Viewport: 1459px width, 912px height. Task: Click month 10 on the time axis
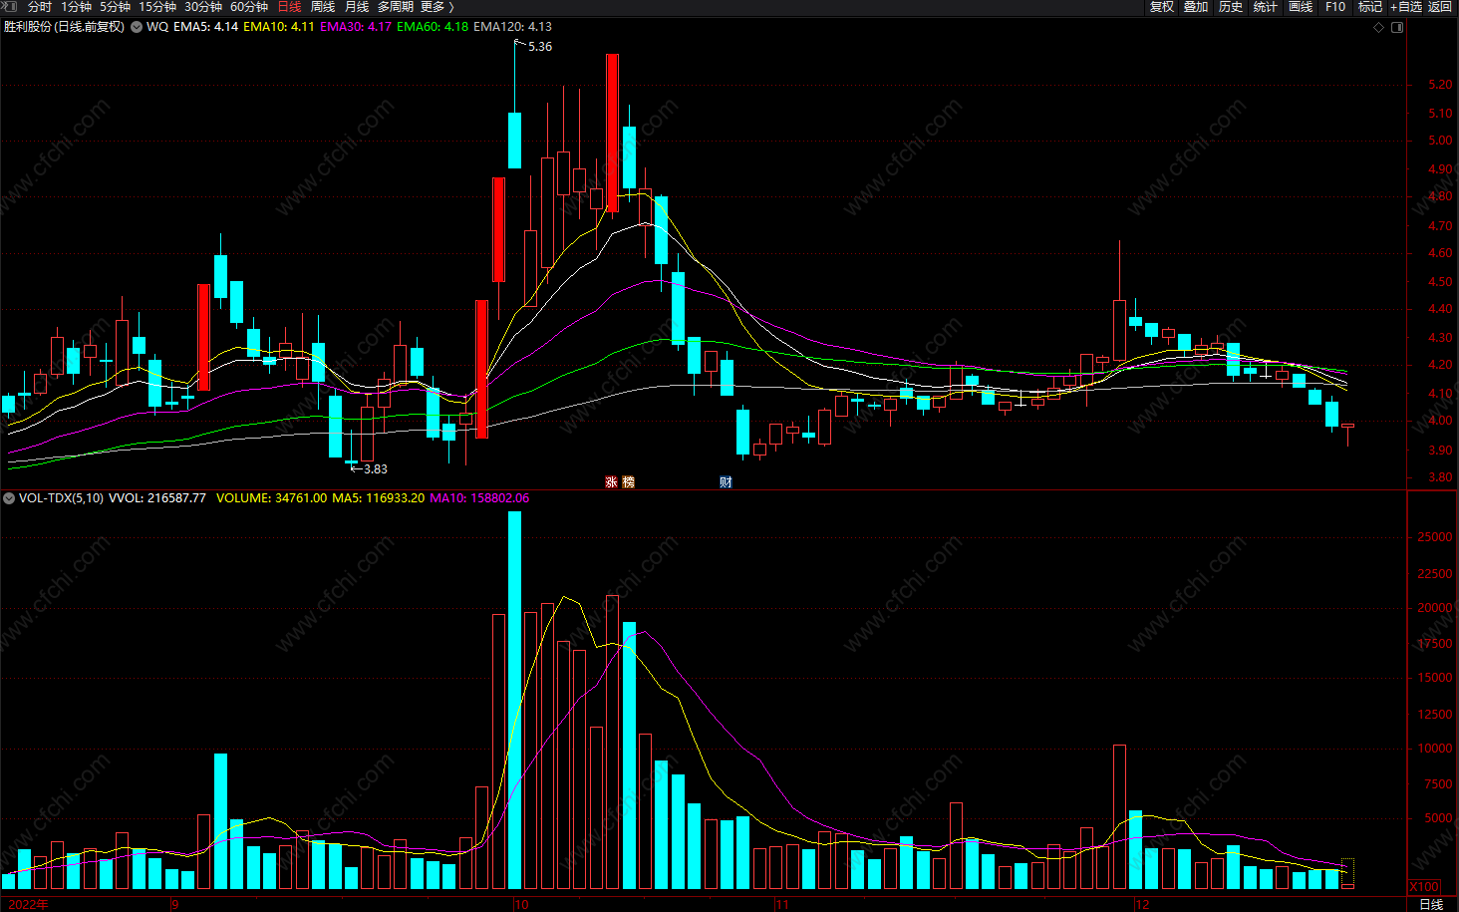[x=521, y=905]
